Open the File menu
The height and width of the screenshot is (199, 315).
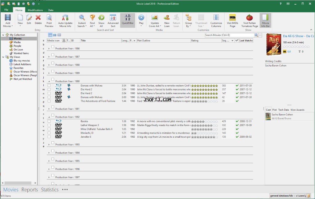6,10
